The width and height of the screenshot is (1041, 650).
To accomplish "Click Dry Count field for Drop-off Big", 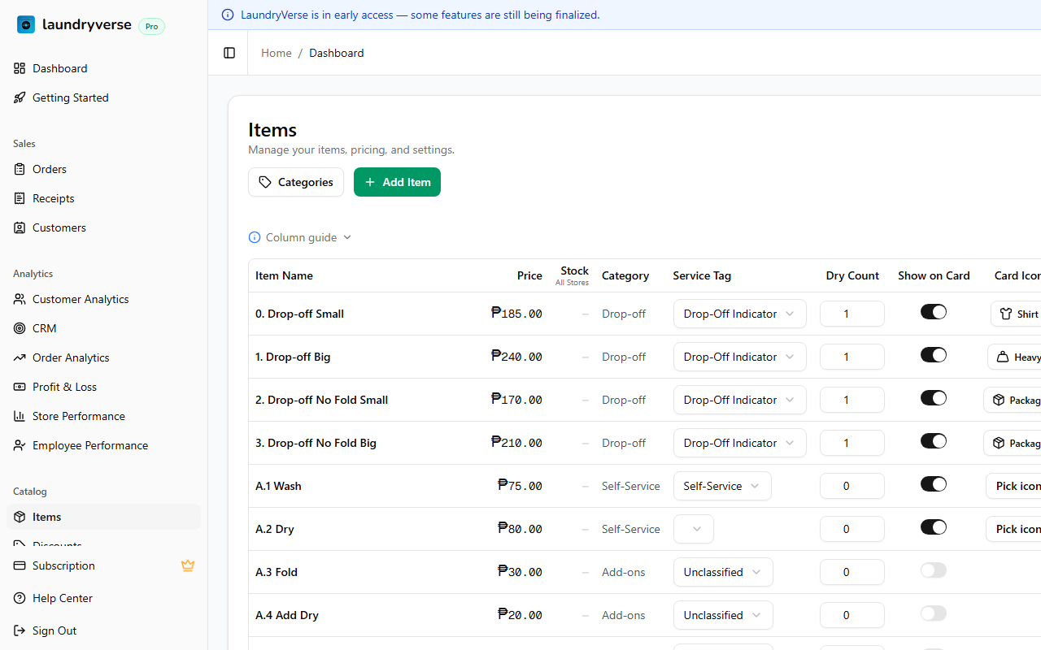I will pos(852,357).
